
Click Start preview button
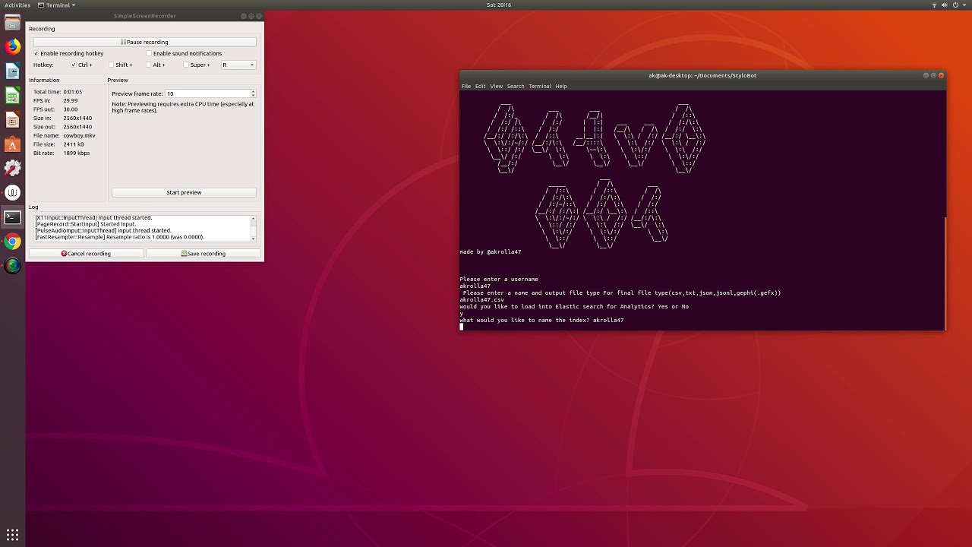coord(184,192)
